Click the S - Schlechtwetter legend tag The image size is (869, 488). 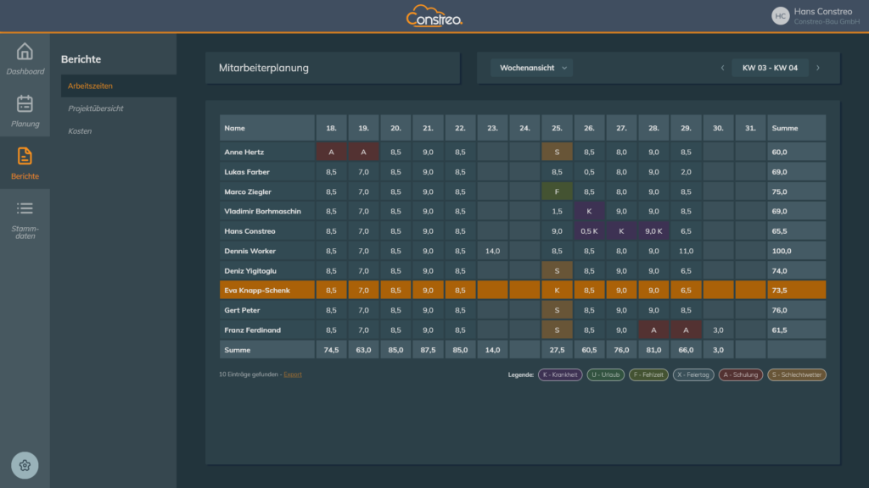tap(797, 374)
